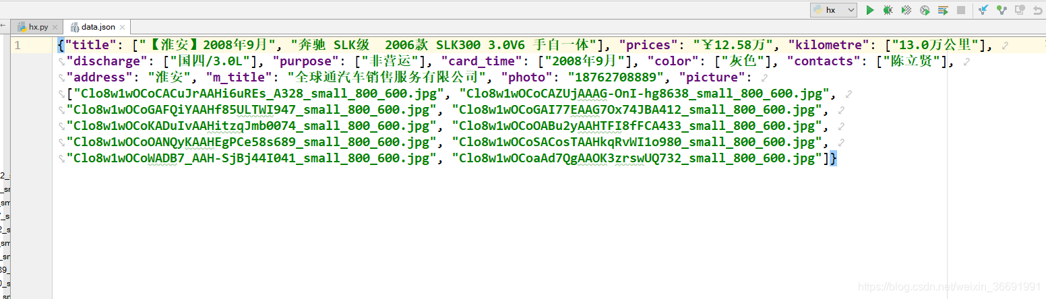
Task: Start debugging with the green bug icon
Action: 888,10
